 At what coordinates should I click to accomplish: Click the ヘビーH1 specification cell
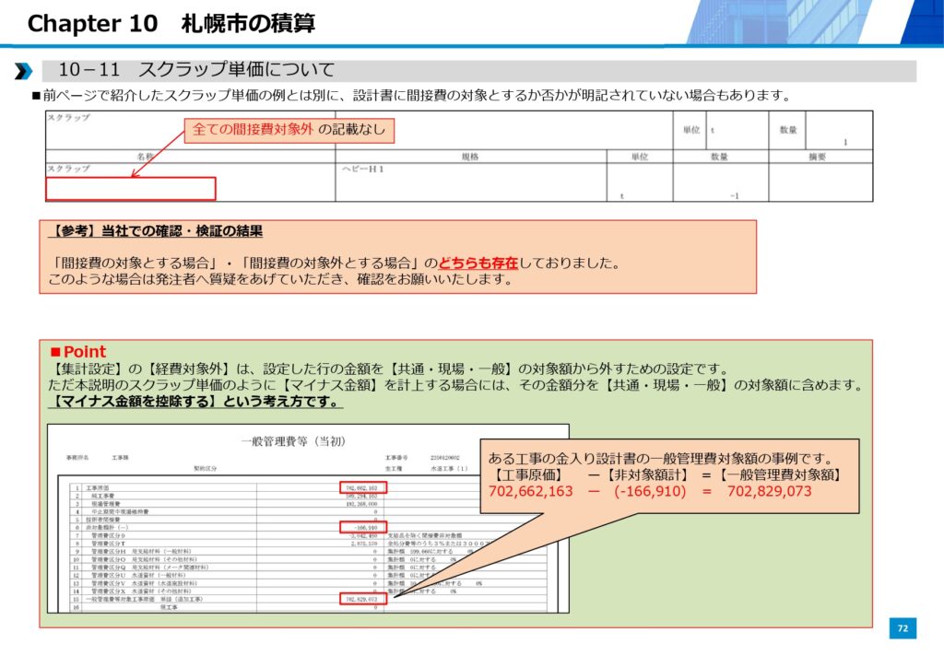click(364, 170)
